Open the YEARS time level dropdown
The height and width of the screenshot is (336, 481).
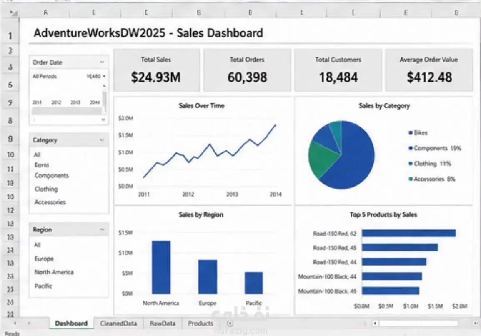[96, 76]
